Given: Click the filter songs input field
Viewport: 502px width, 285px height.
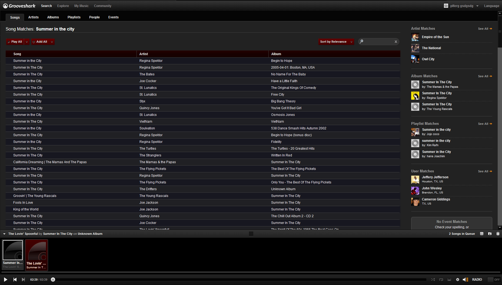Looking at the screenshot, I should (x=378, y=42).
